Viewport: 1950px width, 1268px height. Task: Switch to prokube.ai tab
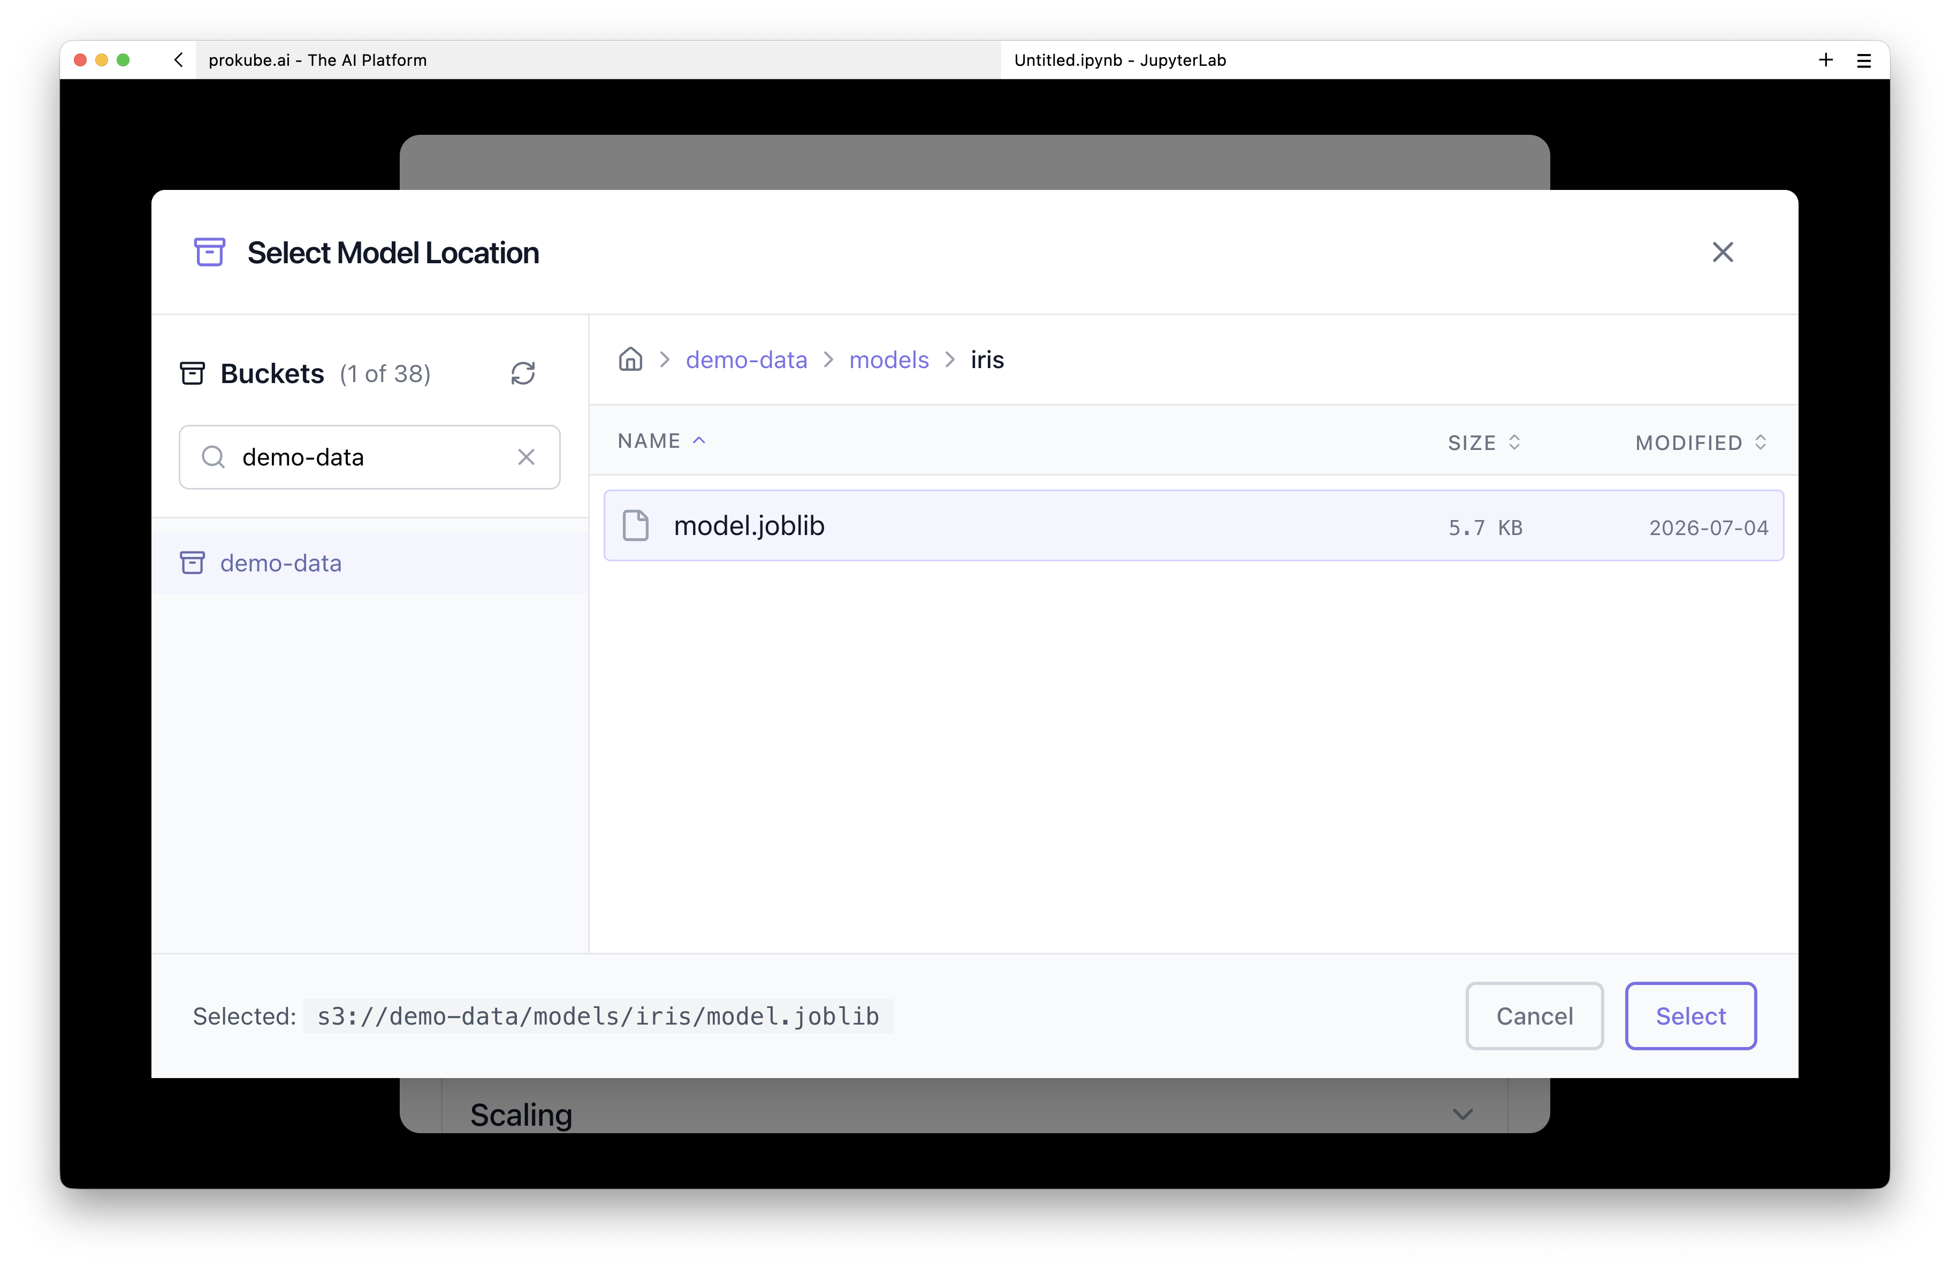point(598,60)
